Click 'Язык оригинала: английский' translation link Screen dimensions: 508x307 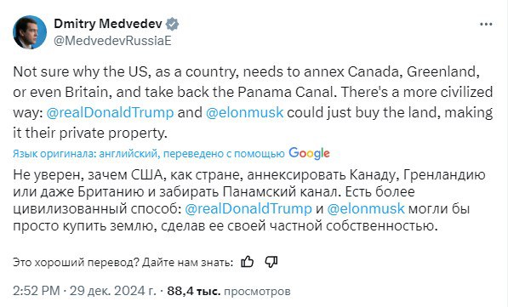pos(85,153)
